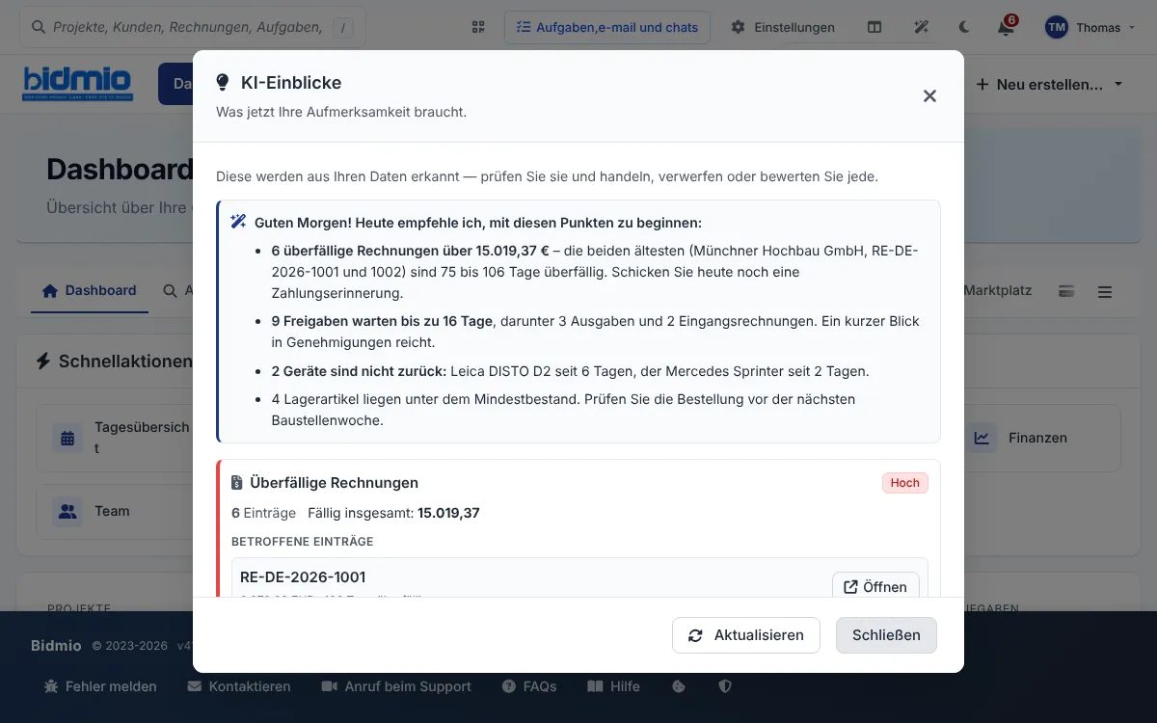Click the invoice icon beside Überfällige Rechnungen
The height and width of the screenshot is (723, 1157).
pyautogui.click(x=237, y=482)
